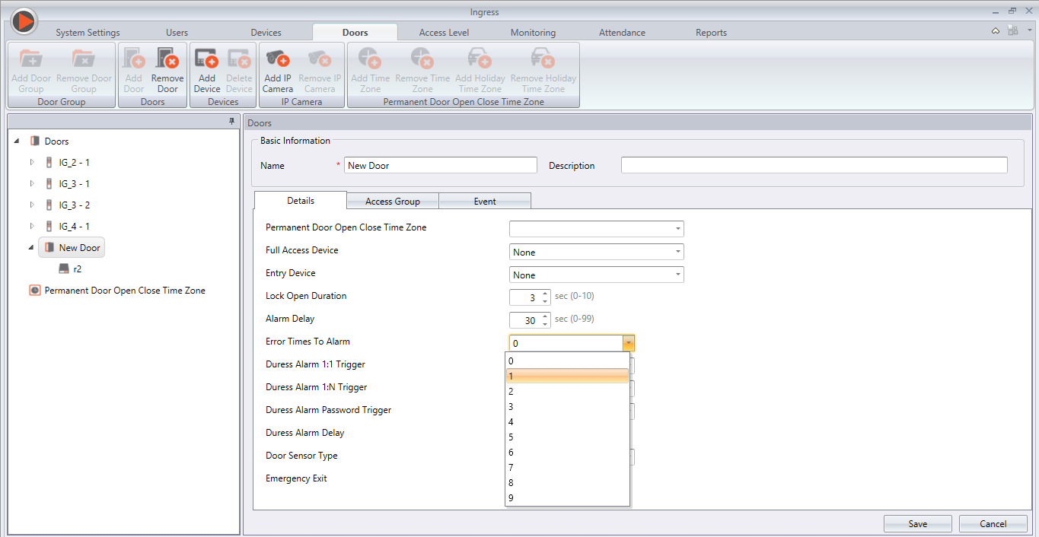
Task: Choose 9 in Error Times list
Action: point(567,498)
